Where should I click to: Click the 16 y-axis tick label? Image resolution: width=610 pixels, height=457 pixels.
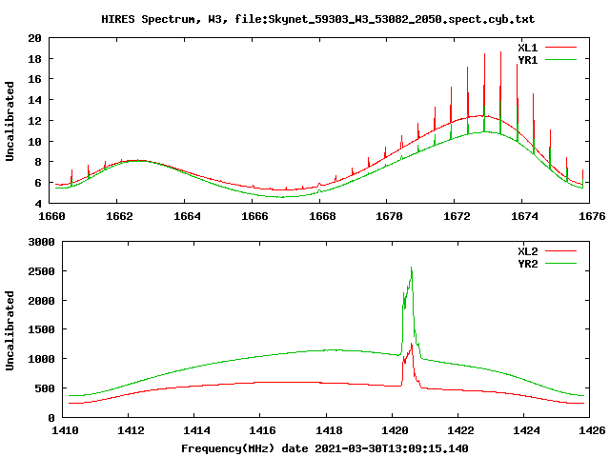coord(34,79)
